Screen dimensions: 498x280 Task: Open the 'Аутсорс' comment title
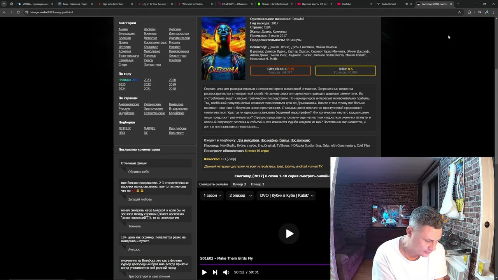(134, 250)
